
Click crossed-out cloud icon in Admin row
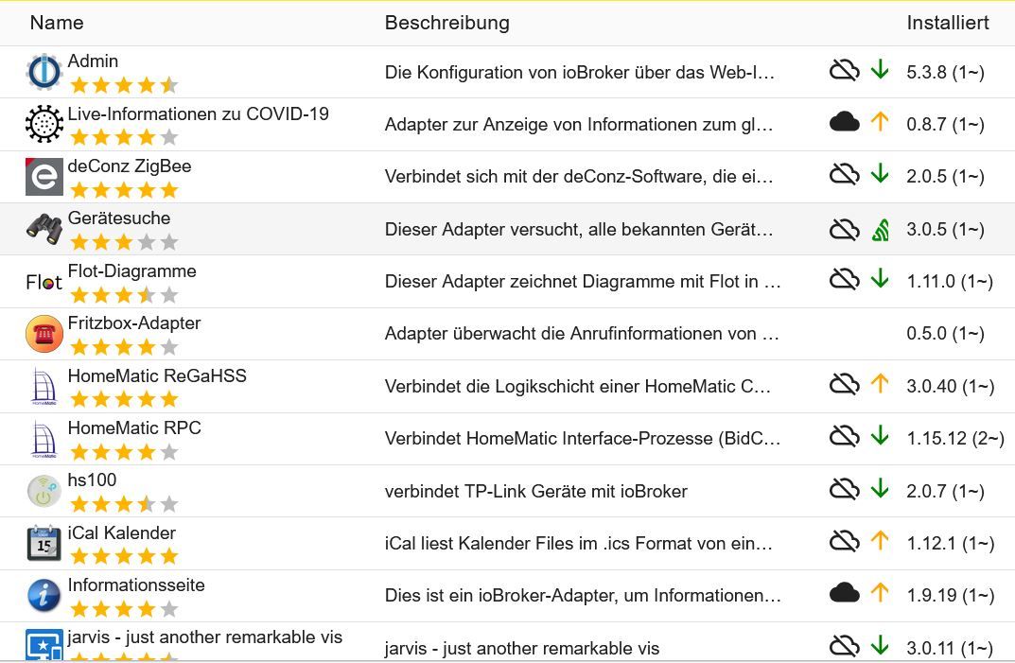(x=844, y=70)
